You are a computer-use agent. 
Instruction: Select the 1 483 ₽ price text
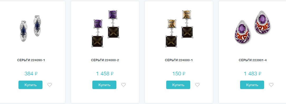[252, 74]
